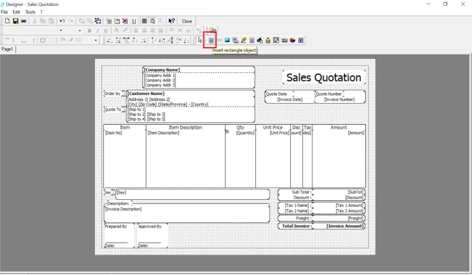Screen dimensions: 472x275
Task: Open the font size dropdown
Action: [80, 31]
